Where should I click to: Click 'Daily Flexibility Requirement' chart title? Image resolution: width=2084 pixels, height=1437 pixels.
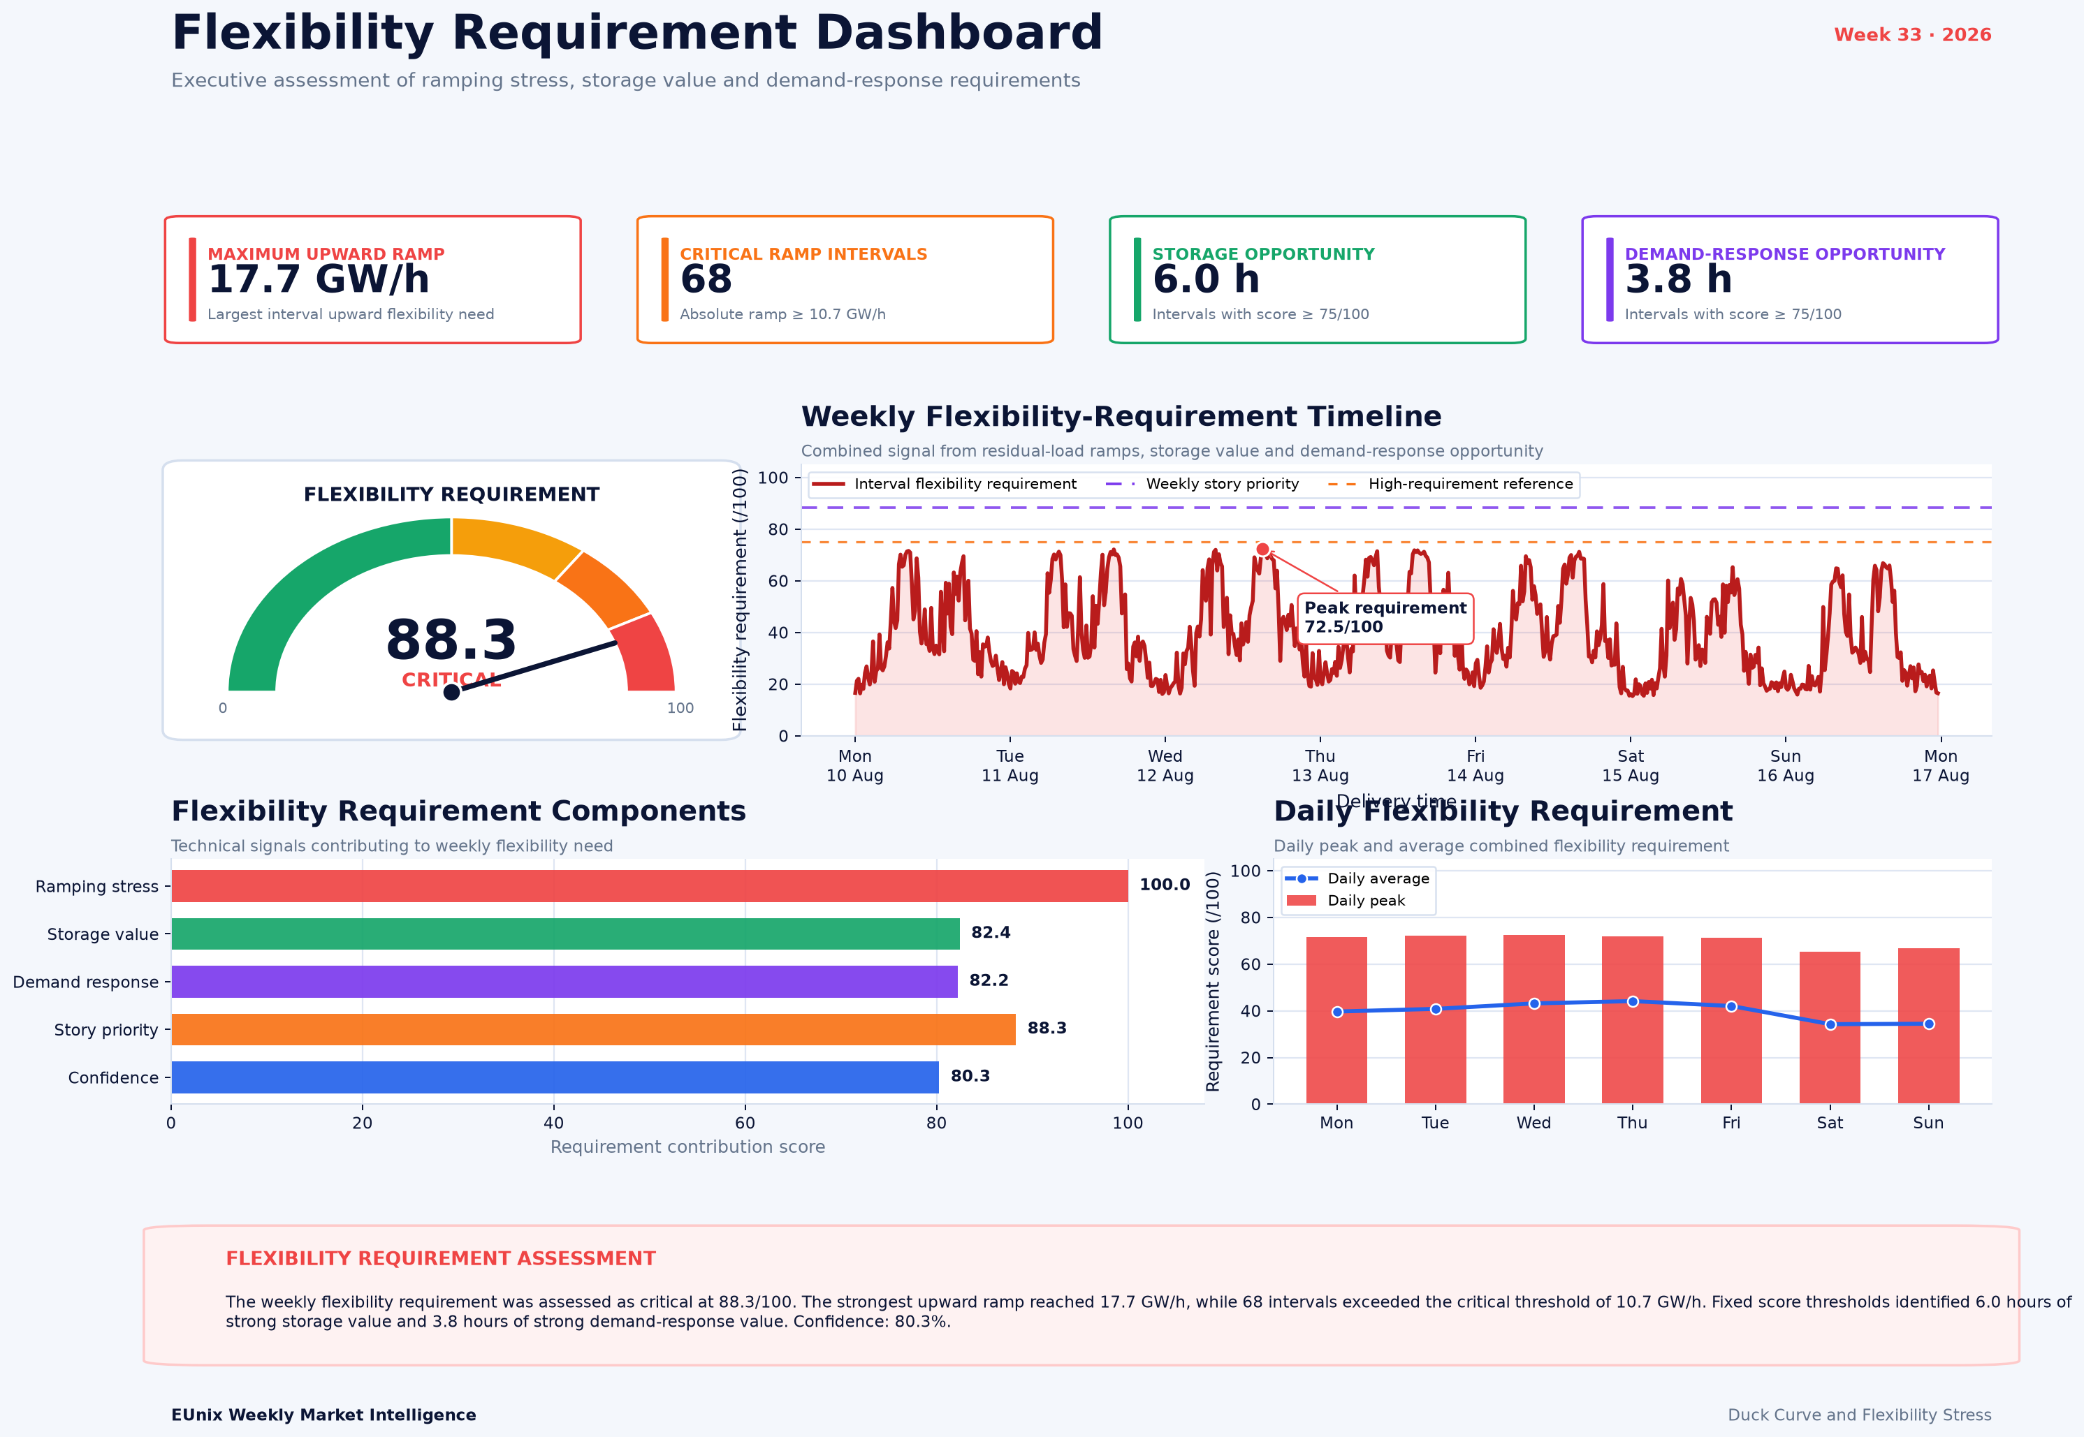pos(1503,811)
